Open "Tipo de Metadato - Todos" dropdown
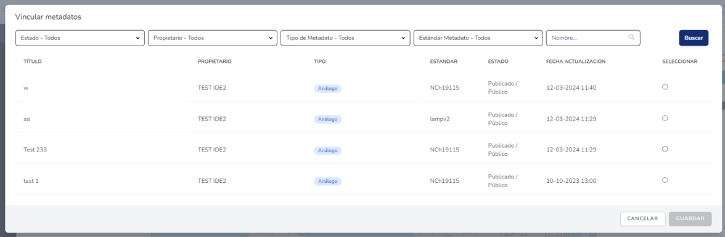This screenshot has height=237, width=725. 345,38
